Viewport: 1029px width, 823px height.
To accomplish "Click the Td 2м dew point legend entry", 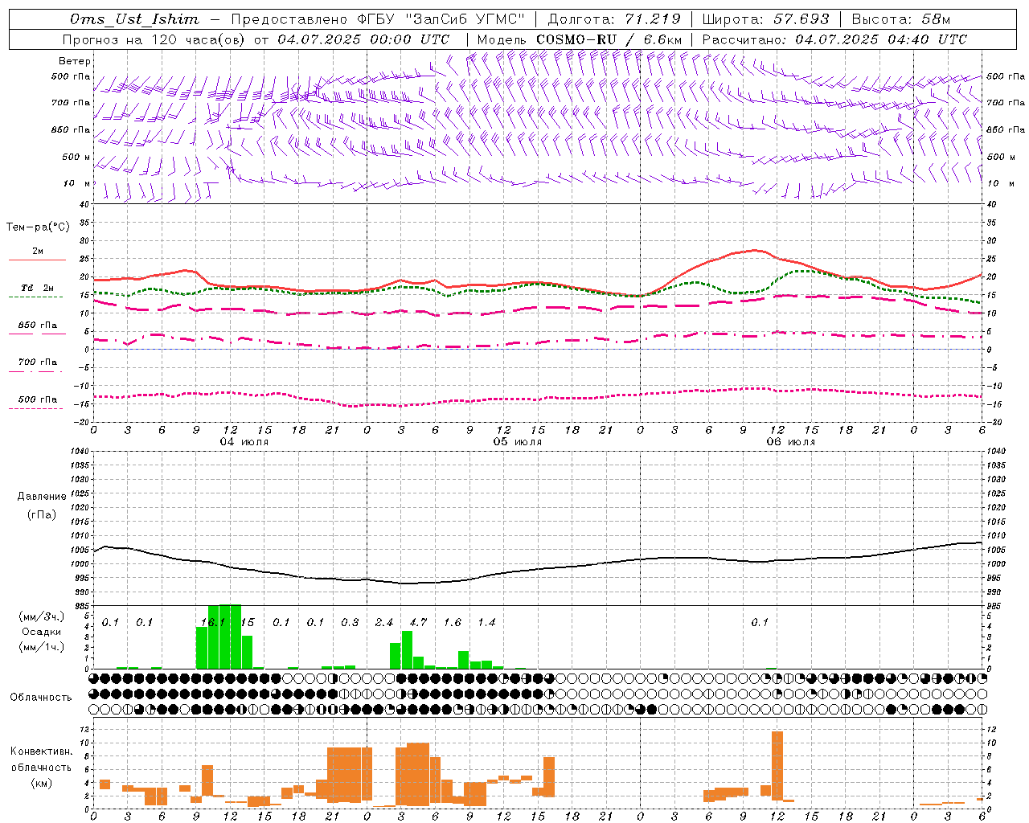I will pos(37,288).
